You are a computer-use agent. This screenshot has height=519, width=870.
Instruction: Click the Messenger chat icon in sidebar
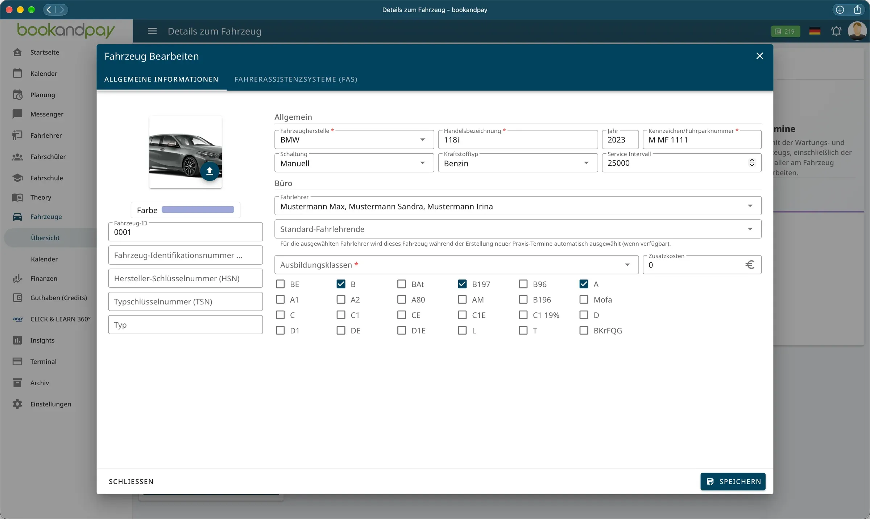click(17, 114)
